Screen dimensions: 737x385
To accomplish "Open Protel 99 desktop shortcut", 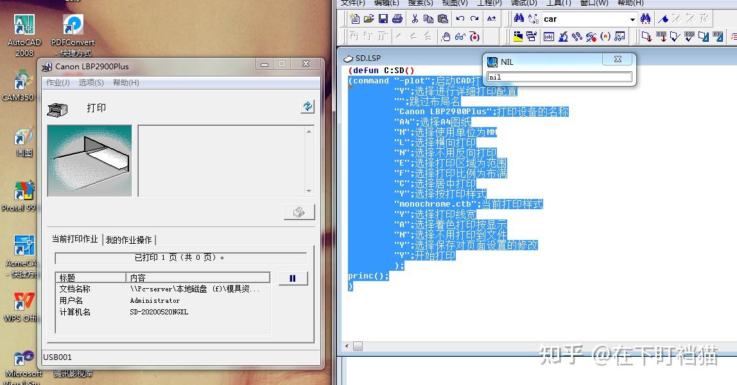I will pos(19,196).
